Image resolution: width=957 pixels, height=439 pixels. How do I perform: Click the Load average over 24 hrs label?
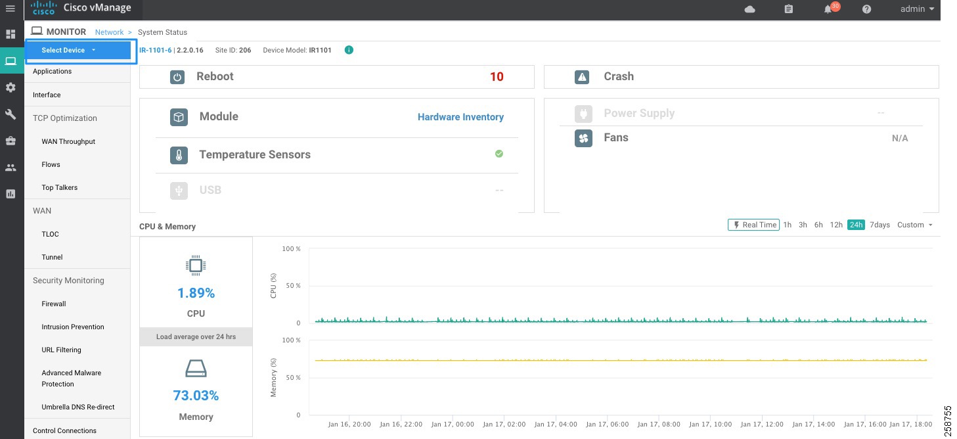[196, 336]
